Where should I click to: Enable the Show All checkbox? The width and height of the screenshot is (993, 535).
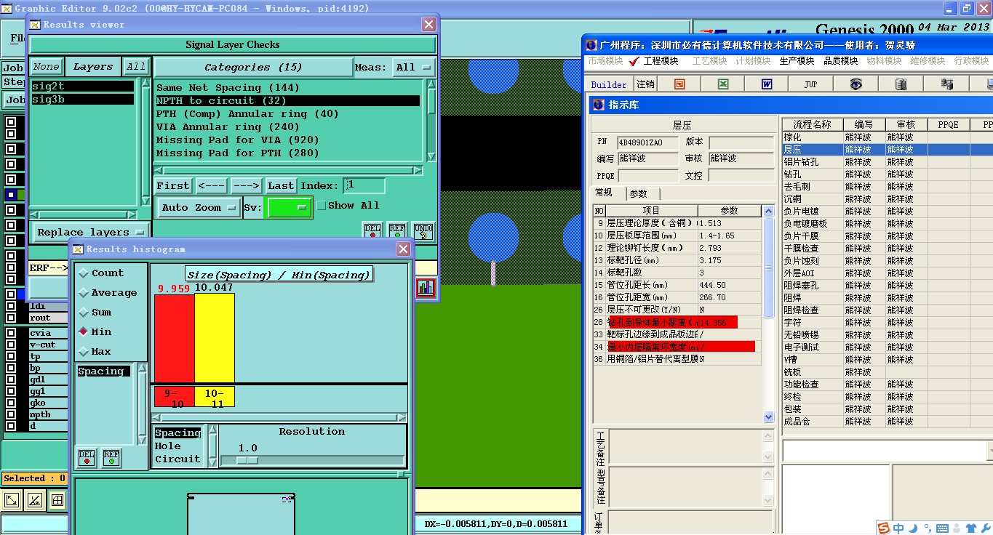point(321,206)
